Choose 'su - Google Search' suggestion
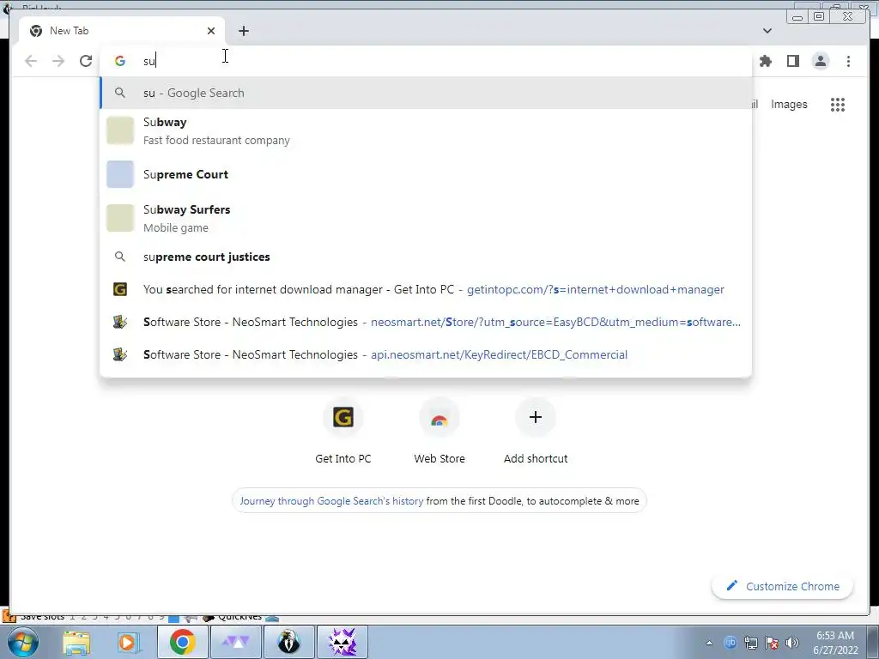The width and height of the screenshot is (879, 659). tap(426, 93)
